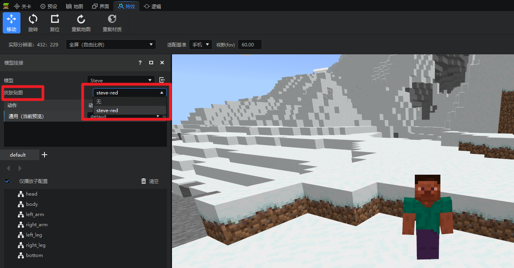Collapse the 皮肤贴图 steve-red combo box
Viewport: 514px width, 268px height.
pyautogui.click(x=130, y=93)
